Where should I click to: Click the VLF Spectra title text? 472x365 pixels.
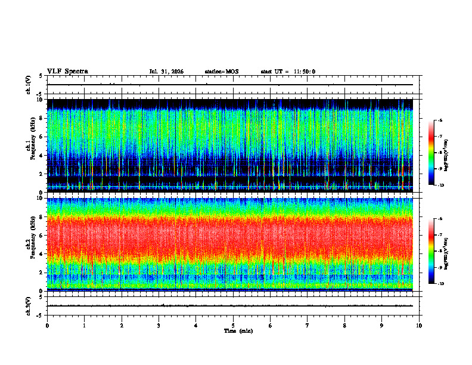tap(67, 72)
